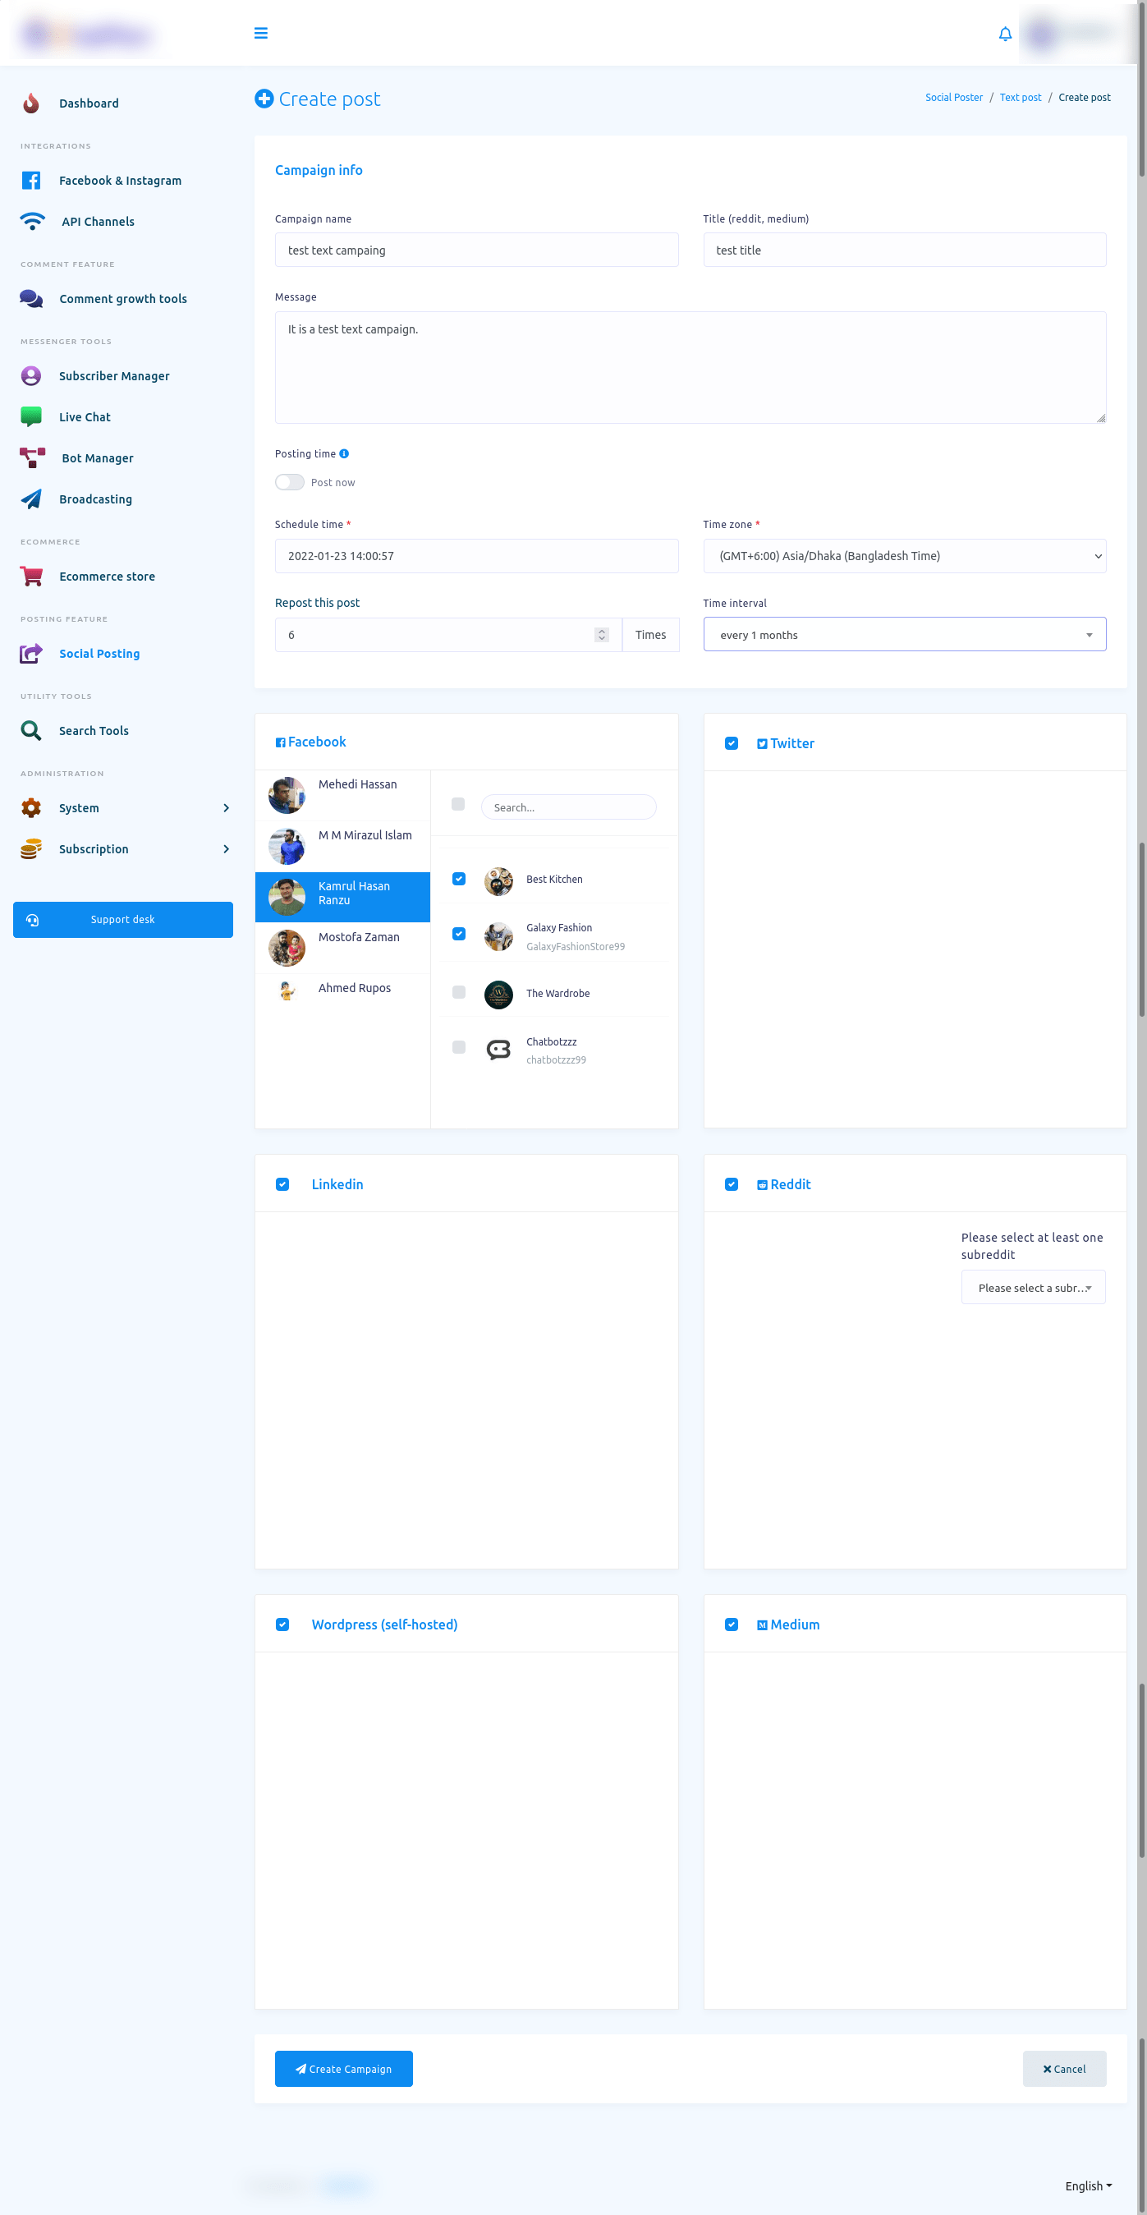Screen dimensions: 1147x2215
Task: Uncheck the Galaxy Fashion page checkbox
Action: 458,934
